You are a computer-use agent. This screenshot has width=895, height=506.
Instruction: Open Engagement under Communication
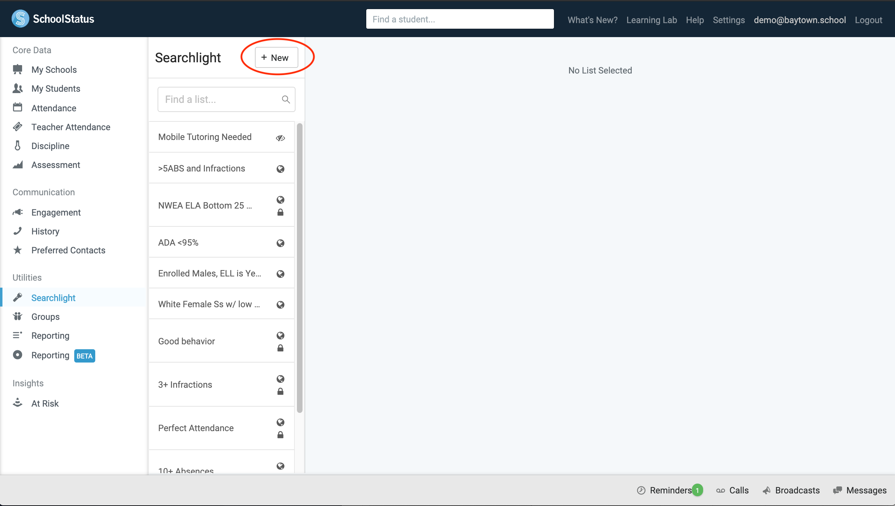56,212
